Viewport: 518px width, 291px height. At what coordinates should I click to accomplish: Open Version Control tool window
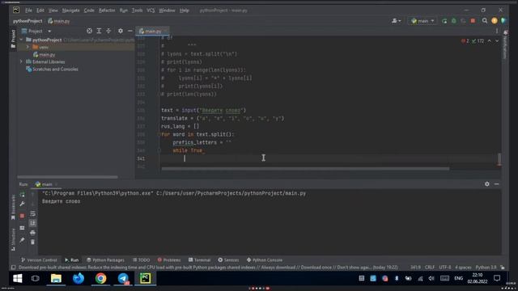[39, 260]
